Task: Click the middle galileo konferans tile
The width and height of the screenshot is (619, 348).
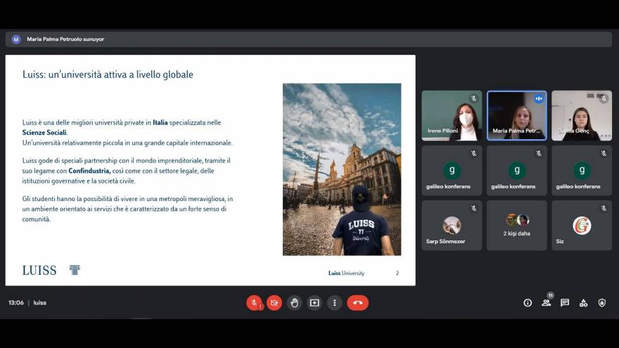Action: click(x=517, y=170)
